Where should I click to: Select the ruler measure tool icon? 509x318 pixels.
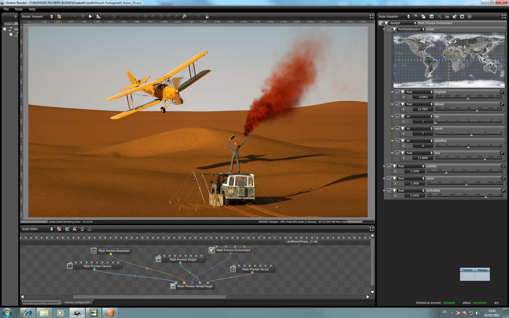click(x=98, y=16)
